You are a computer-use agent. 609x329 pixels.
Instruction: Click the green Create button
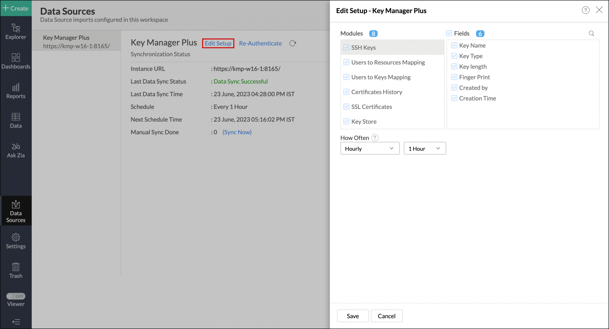pyautogui.click(x=16, y=8)
